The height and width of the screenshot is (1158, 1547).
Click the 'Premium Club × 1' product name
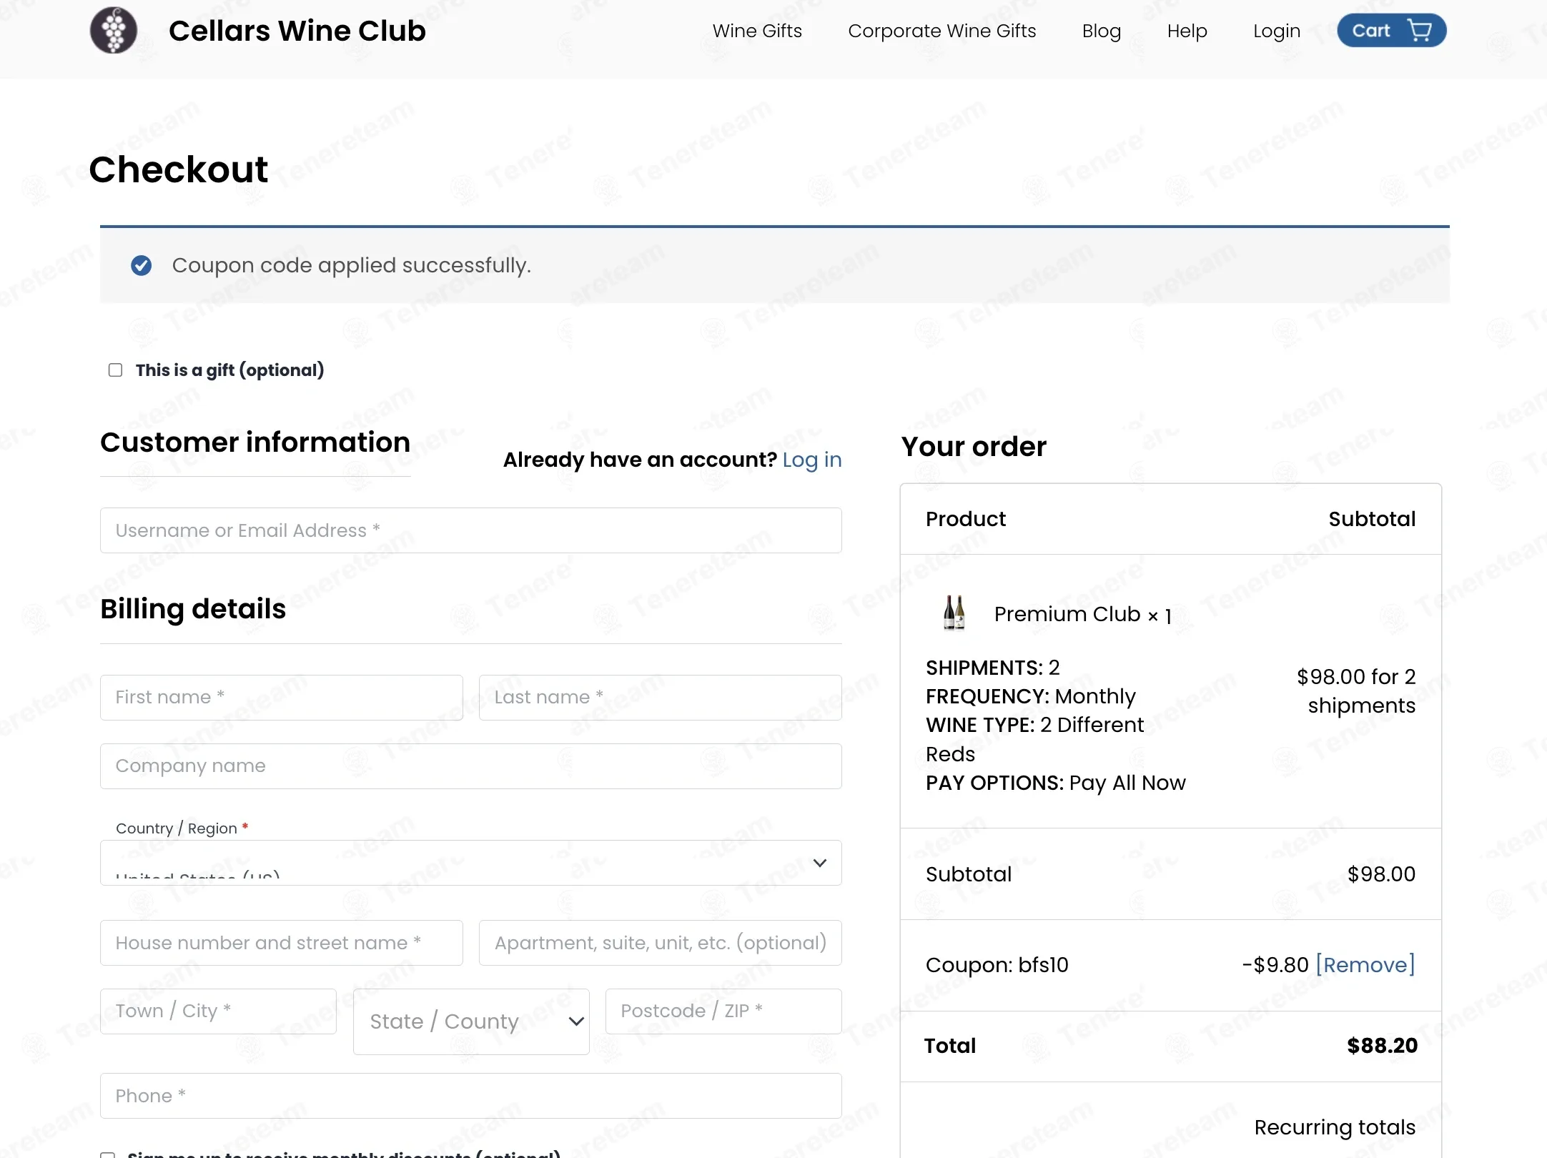pyautogui.click(x=1082, y=614)
